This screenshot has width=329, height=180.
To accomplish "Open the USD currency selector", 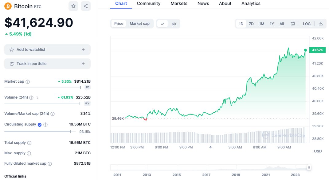I will [318, 151].
